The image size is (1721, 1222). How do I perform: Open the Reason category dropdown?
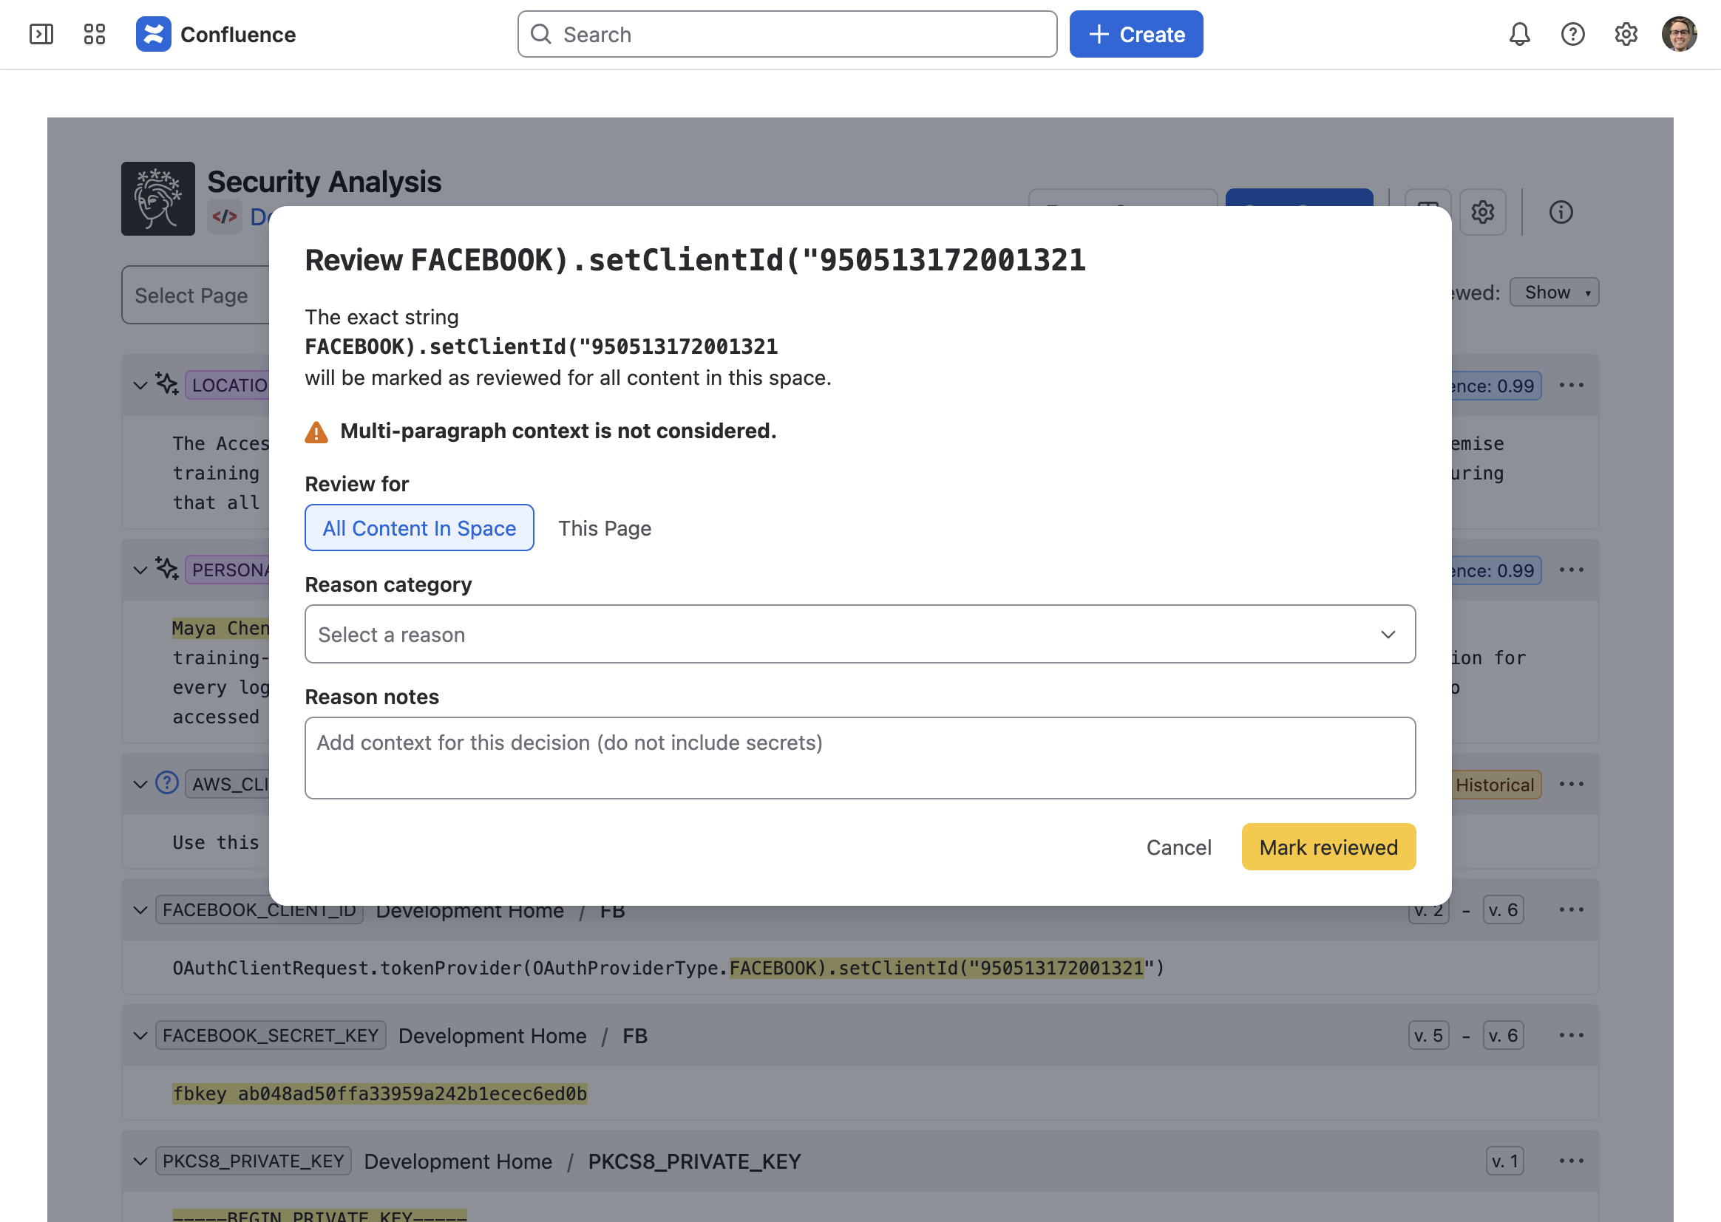[860, 634]
